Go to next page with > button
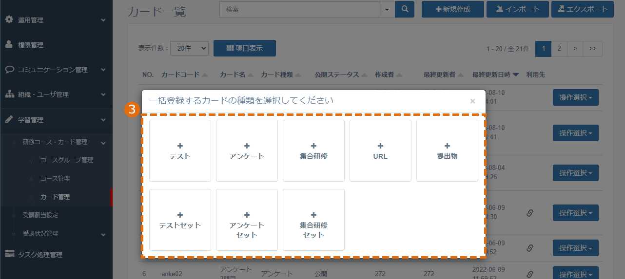 click(x=575, y=49)
